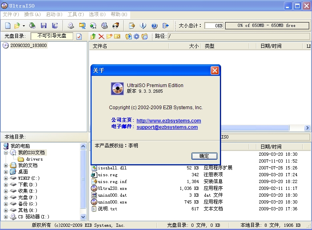Go up one folder with green arrow icon
The image size is (312, 230).
click(x=93, y=36)
